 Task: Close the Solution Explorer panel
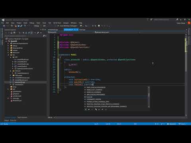45,30
